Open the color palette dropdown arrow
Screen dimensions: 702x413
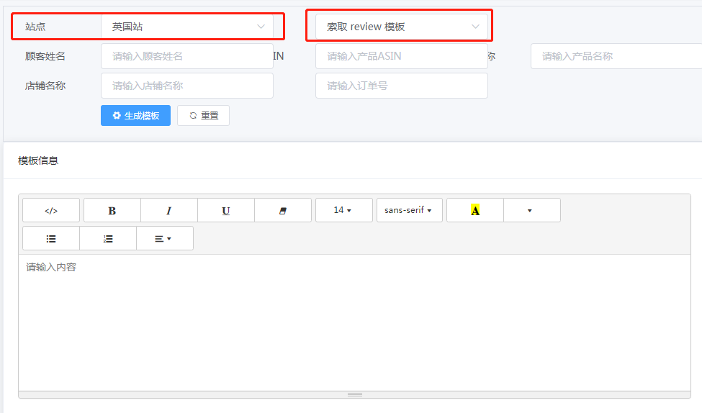click(x=532, y=210)
